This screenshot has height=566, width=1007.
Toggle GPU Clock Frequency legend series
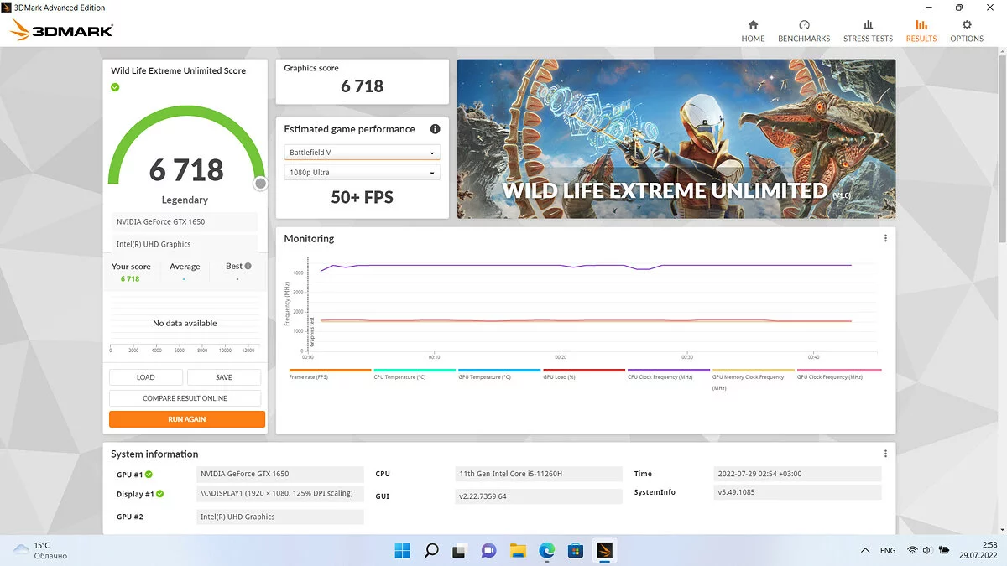tap(839, 374)
